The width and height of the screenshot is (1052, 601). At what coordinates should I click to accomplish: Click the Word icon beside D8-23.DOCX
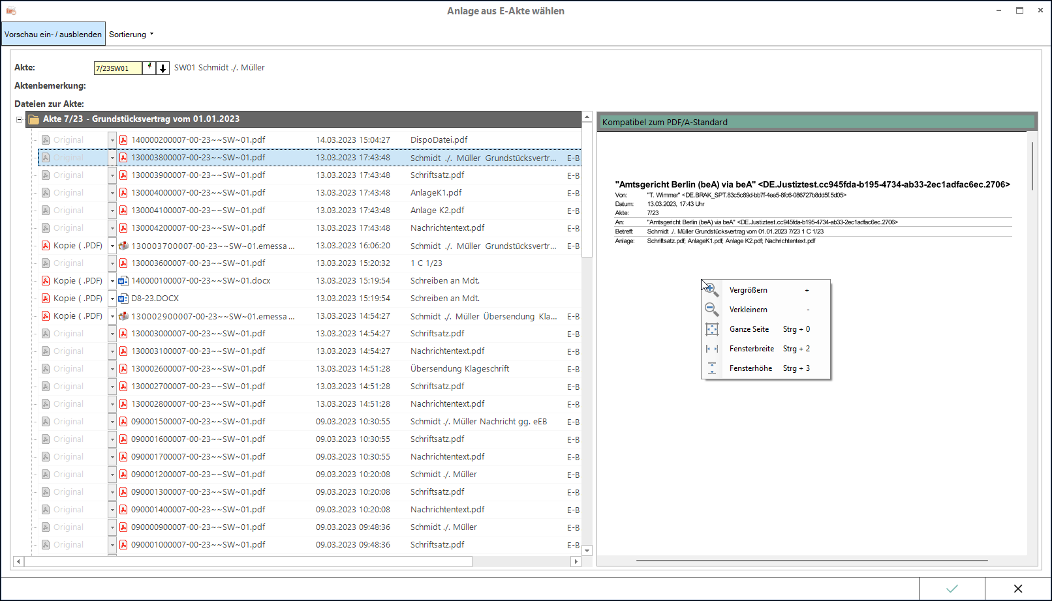point(123,299)
